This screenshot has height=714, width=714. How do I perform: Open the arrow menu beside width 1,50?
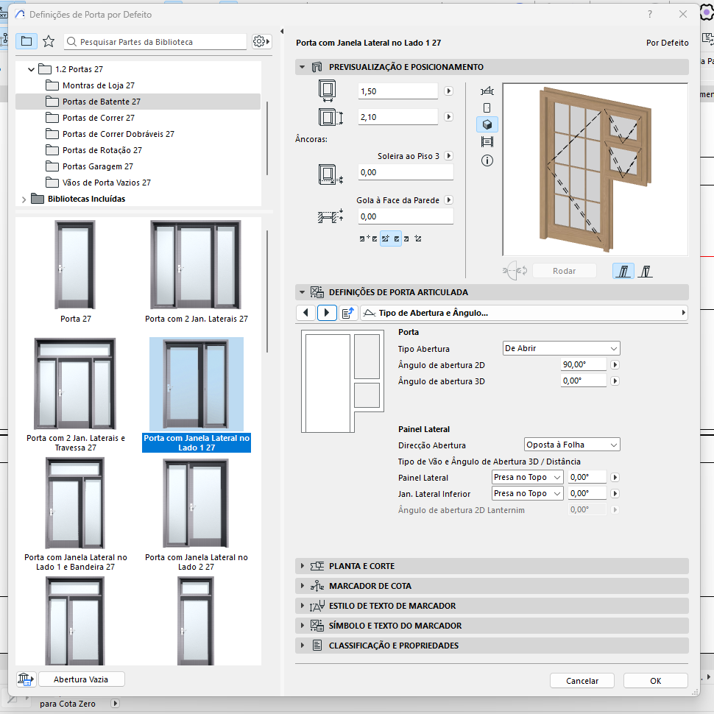pyautogui.click(x=448, y=91)
